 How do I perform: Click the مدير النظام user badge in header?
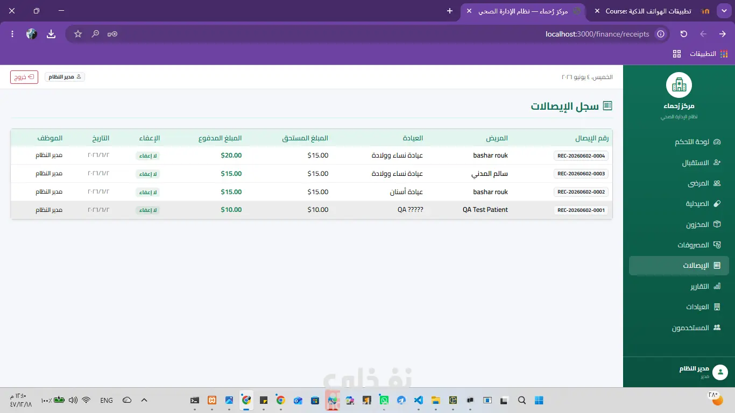(65, 77)
